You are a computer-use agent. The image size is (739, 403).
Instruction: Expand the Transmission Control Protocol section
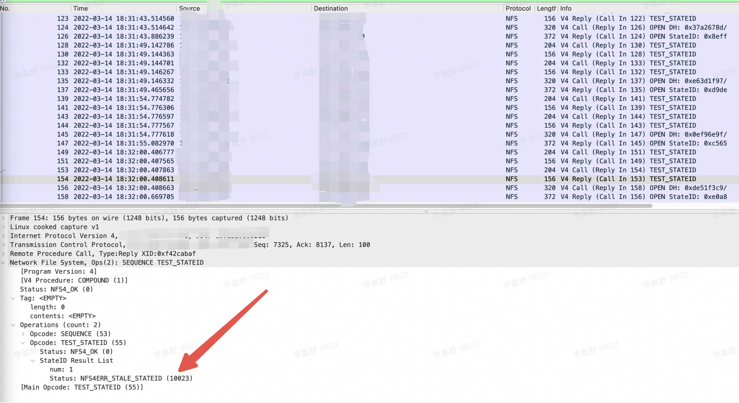click(3, 245)
